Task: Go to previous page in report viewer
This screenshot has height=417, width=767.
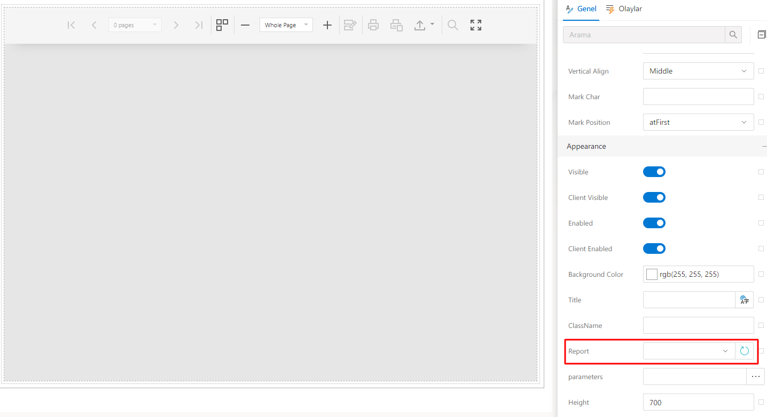Action: point(94,25)
